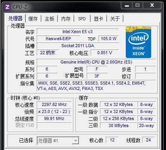The image size is (166, 150).
Task: Click the 扩展型号 value '3F'
Action: 97,76
